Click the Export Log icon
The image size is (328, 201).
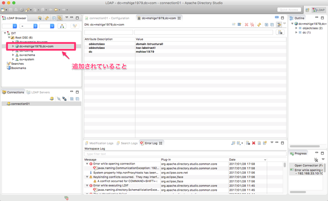pos(233,143)
